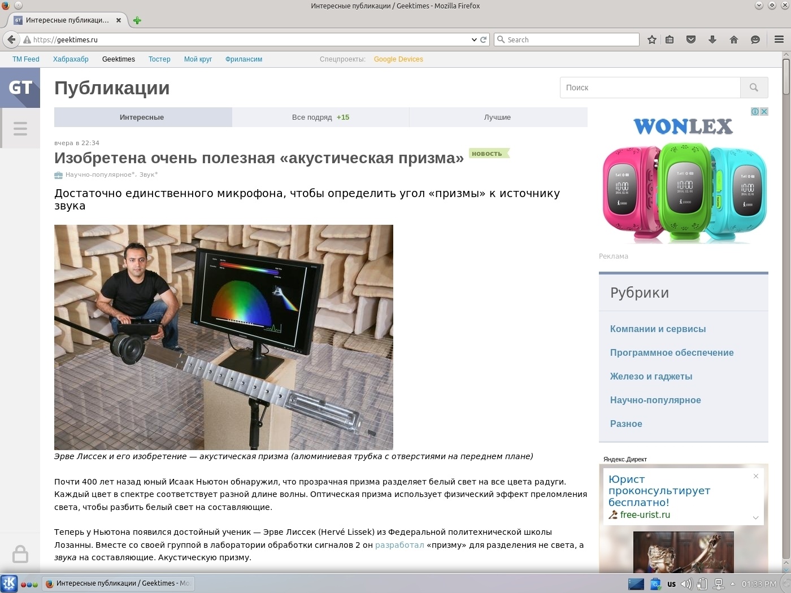Image resolution: width=791 pixels, height=593 pixels.
Task: Select the Интересные публикации browser tab
Action: (68, 20)
